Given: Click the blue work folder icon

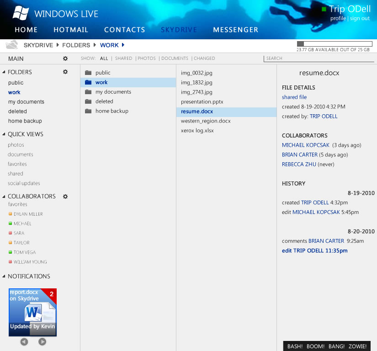Looking at the screenshot, I should [x=88, y=82].
